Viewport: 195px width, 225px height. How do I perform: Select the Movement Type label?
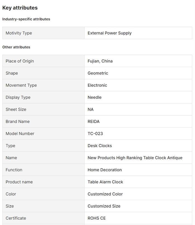(21, 85)
